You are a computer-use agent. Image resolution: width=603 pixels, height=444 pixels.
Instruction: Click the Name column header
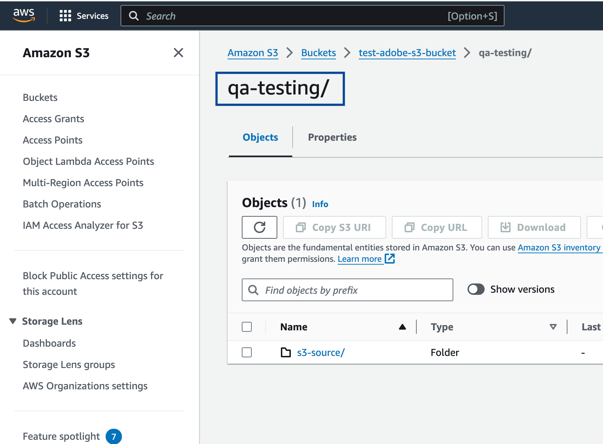tap(294, 327)
